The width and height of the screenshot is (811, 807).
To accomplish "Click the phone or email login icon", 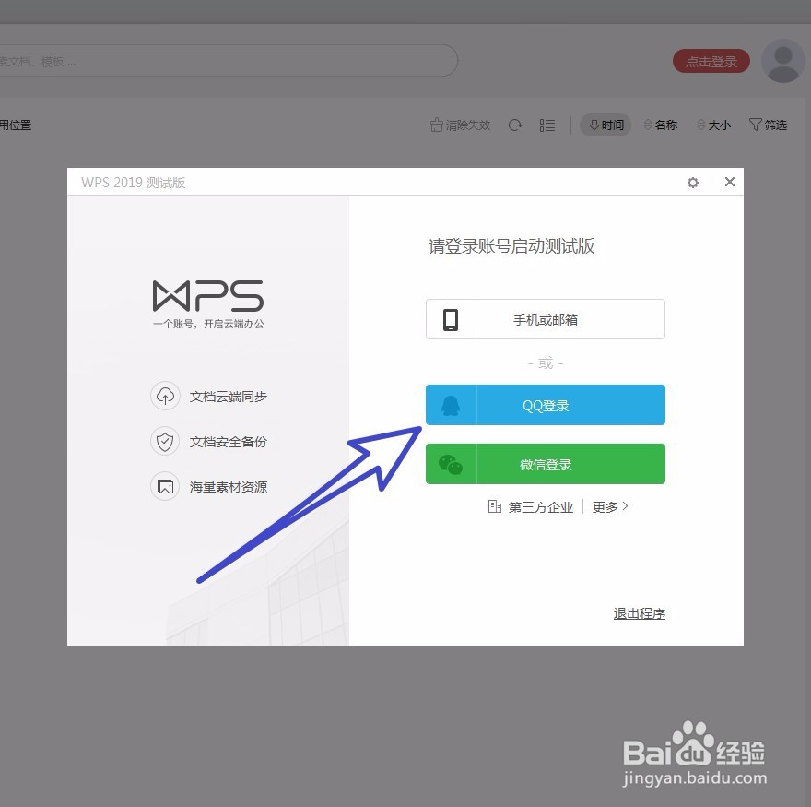I will coord(451,318).
